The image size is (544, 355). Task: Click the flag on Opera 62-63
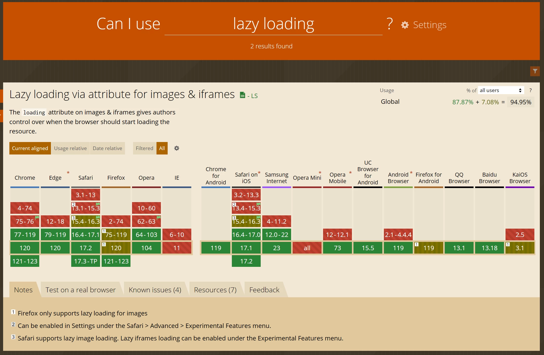(x=159, y=217)
